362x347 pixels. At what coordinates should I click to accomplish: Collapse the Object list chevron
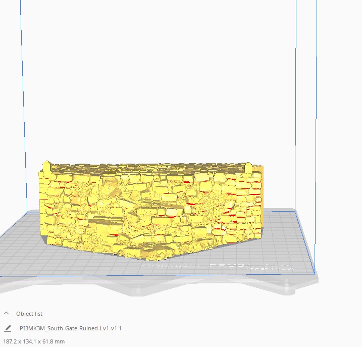(7, 314)
